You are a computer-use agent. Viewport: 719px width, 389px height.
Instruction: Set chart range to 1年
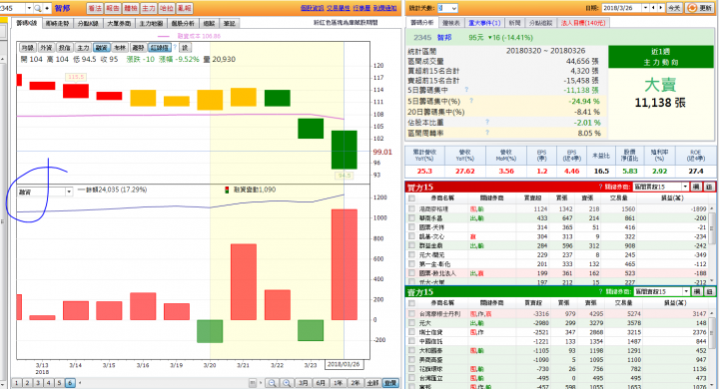click(x=338, y=383)
